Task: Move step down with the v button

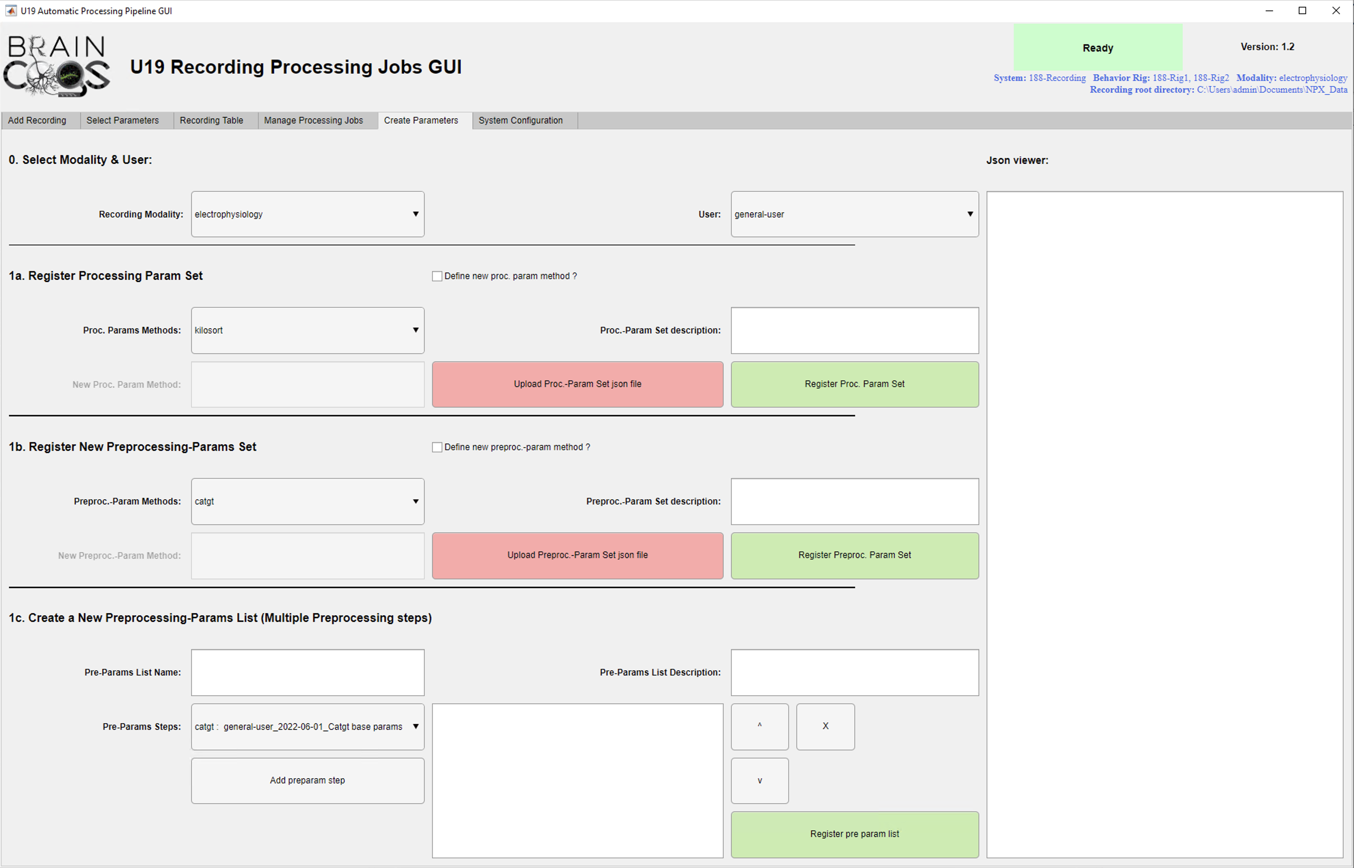Action: 760,781
